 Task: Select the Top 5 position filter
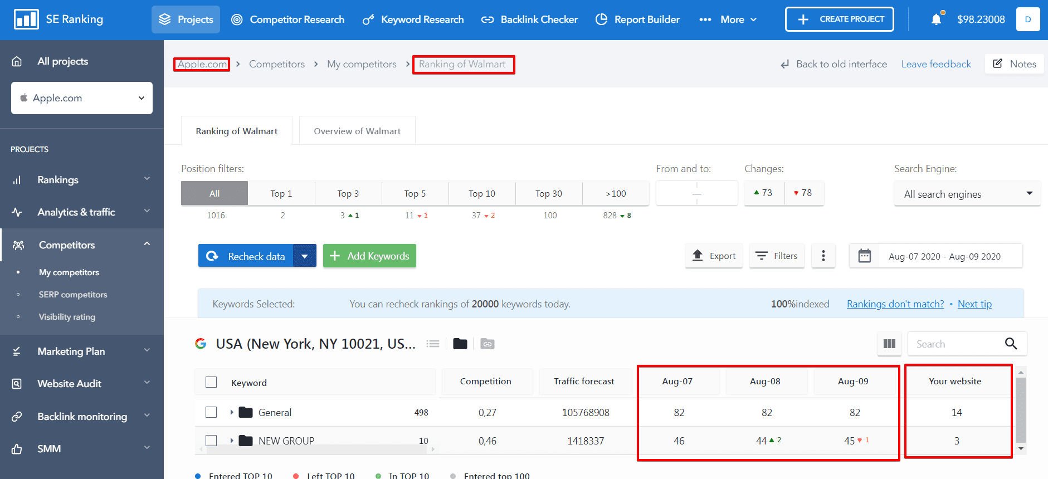tap(415, 193)
